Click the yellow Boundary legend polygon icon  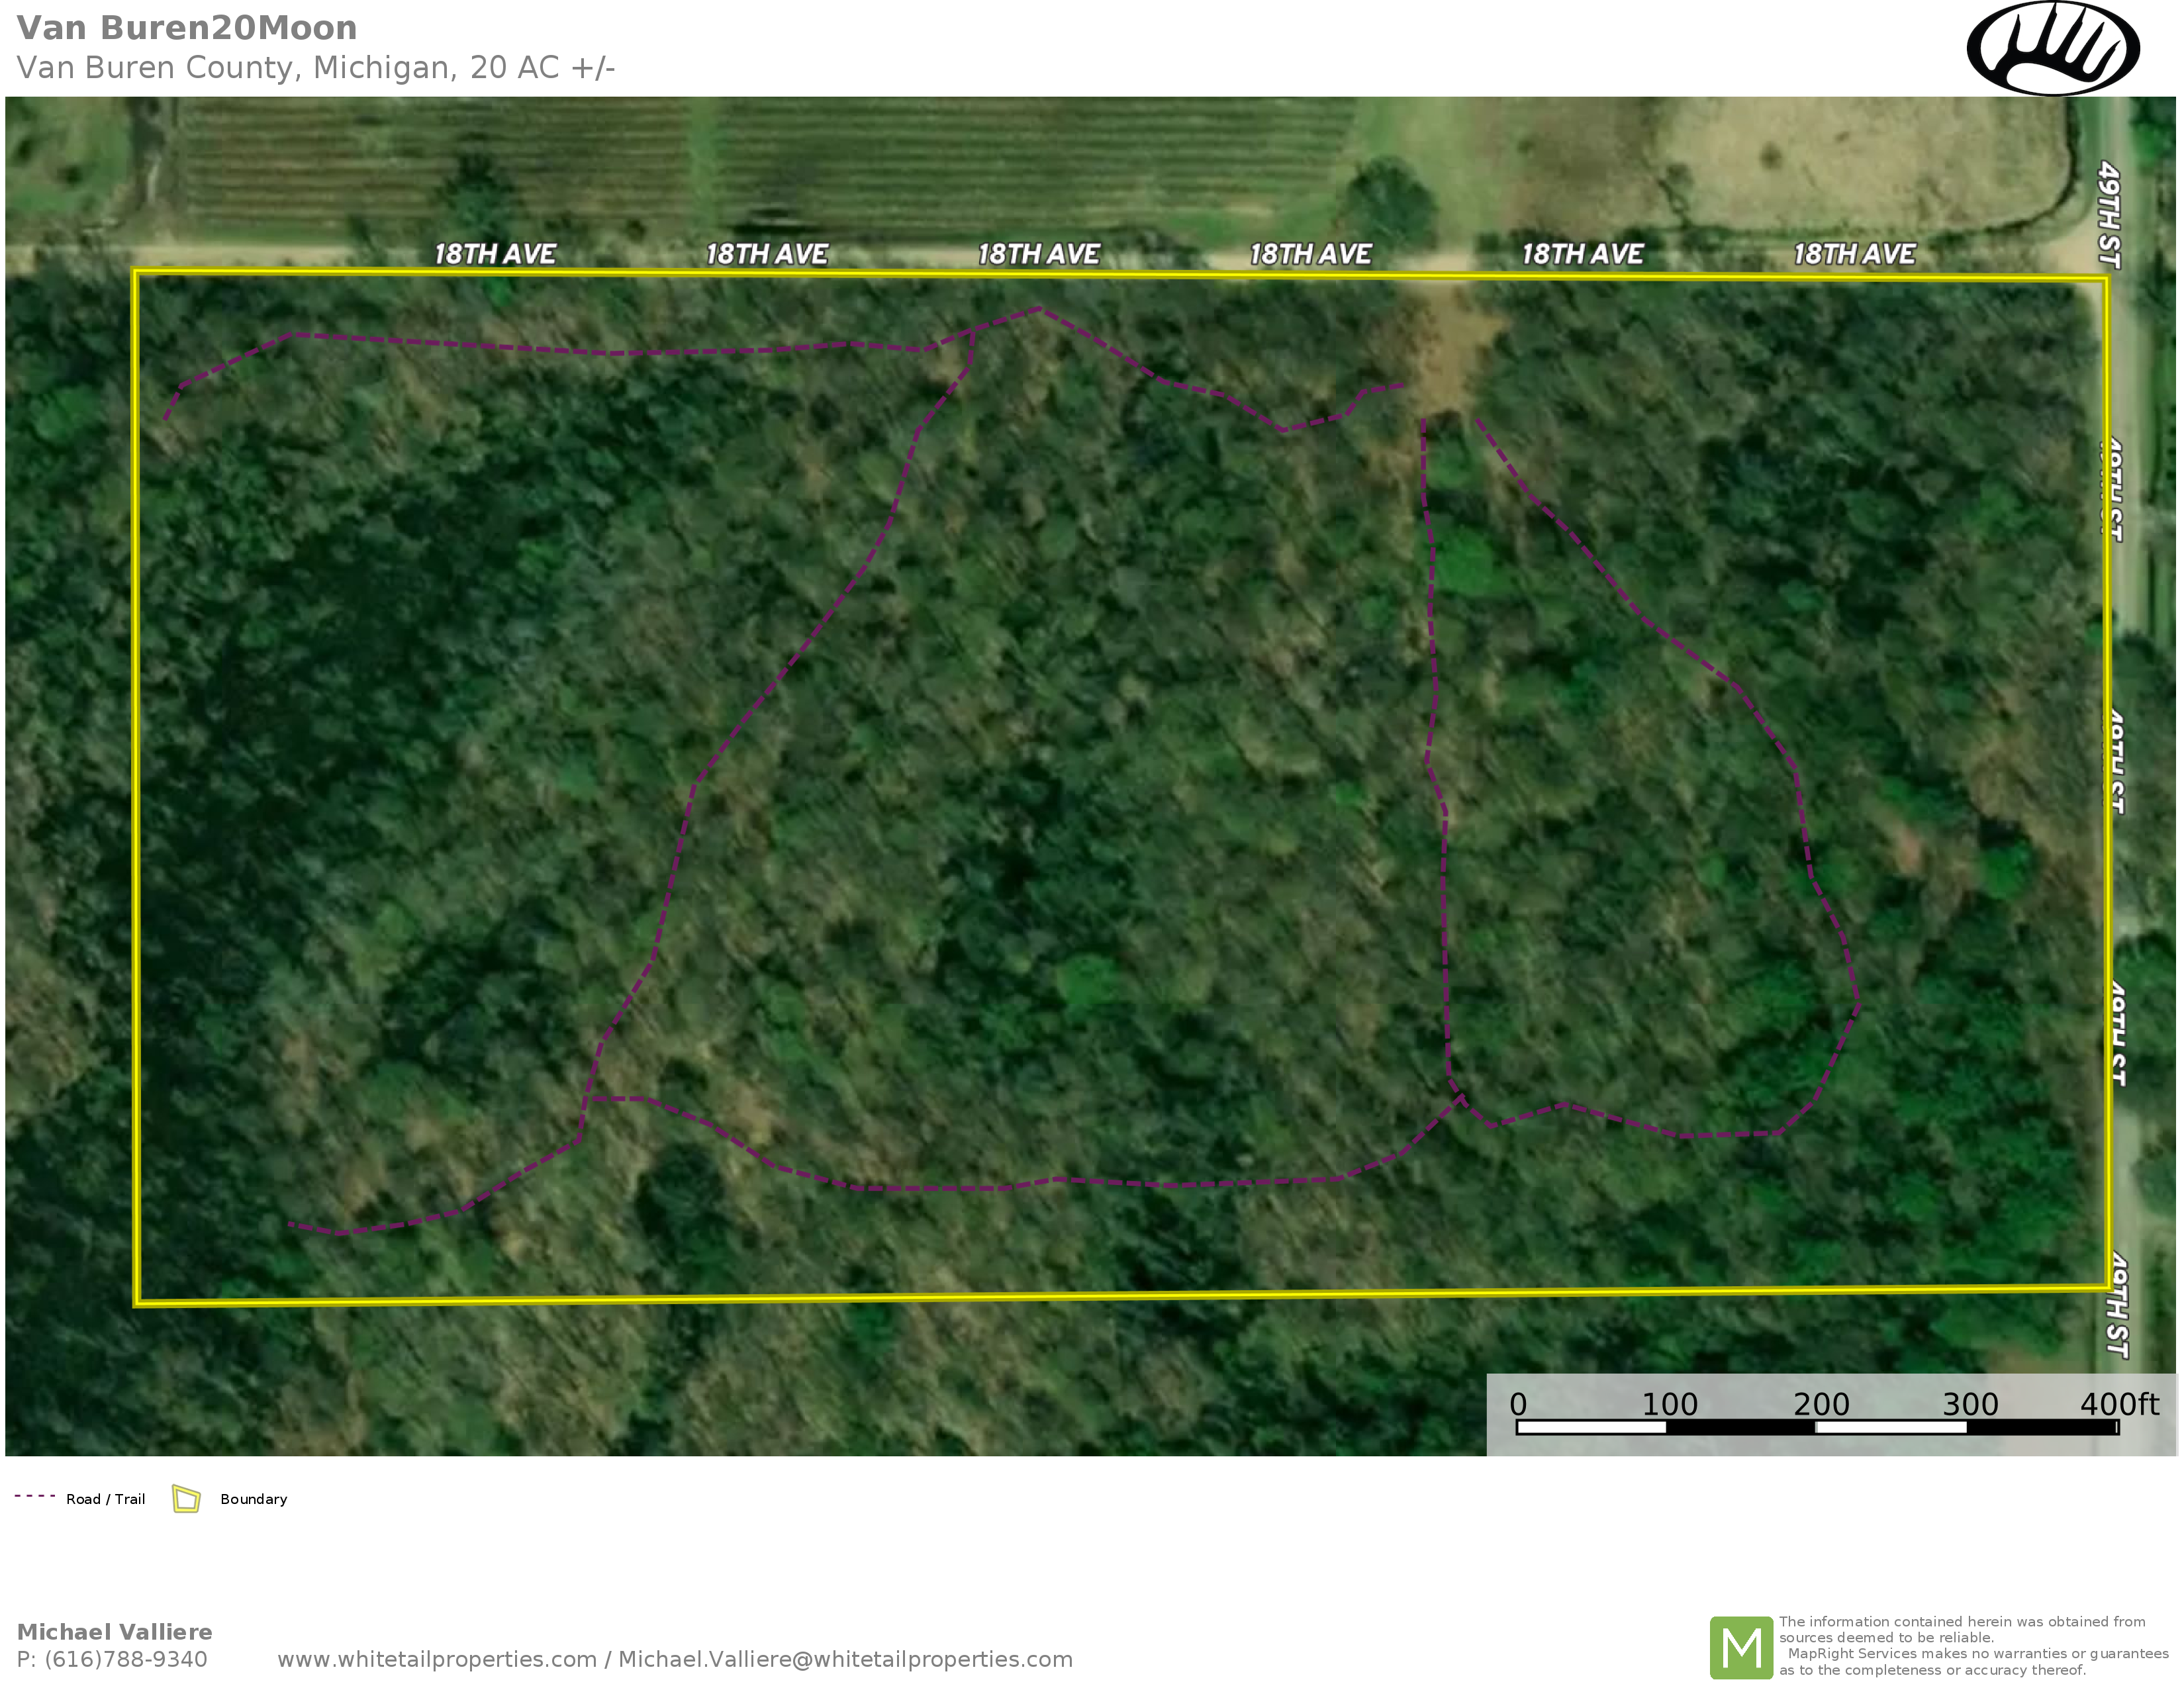tap(186, 1498)
